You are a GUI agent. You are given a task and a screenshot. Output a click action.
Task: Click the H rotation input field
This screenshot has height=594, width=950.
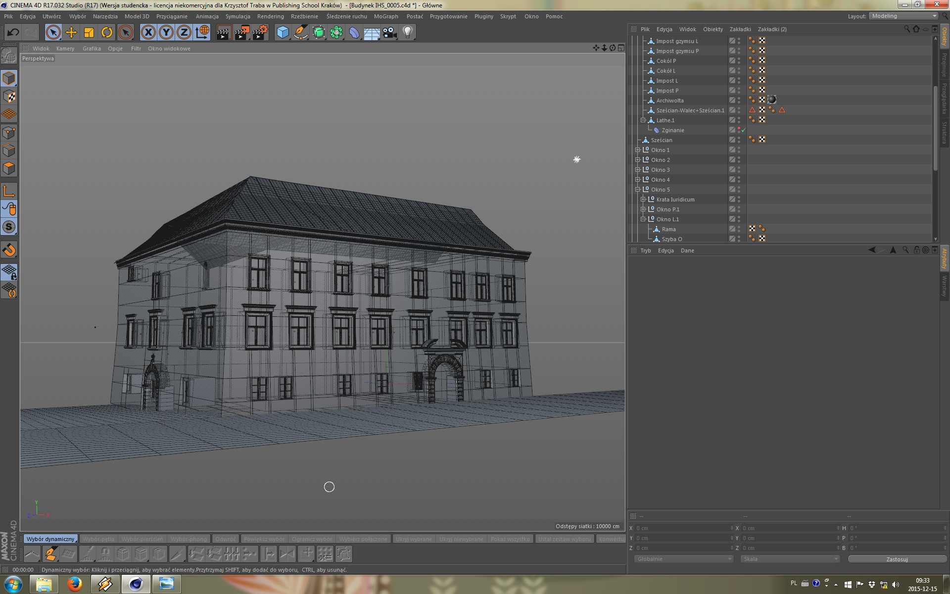click(x=897, y=528)
